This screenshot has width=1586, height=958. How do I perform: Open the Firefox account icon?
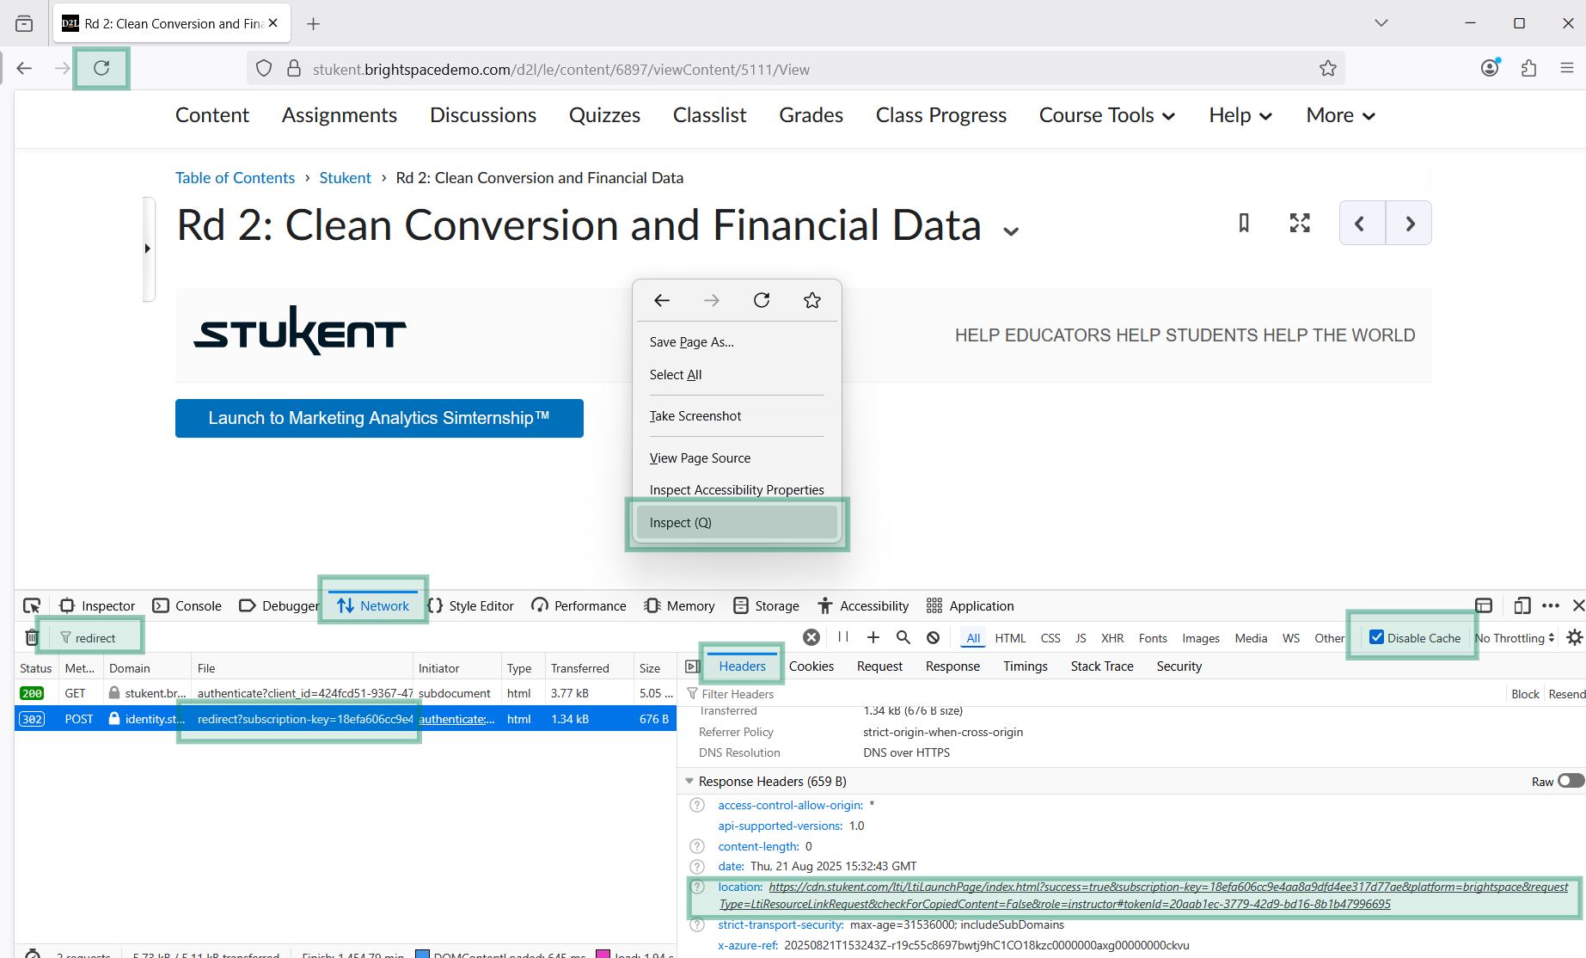[1491, 68]
